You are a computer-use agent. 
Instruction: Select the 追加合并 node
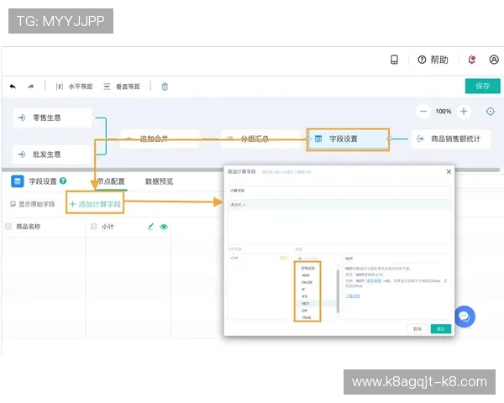tap(160, 139)
